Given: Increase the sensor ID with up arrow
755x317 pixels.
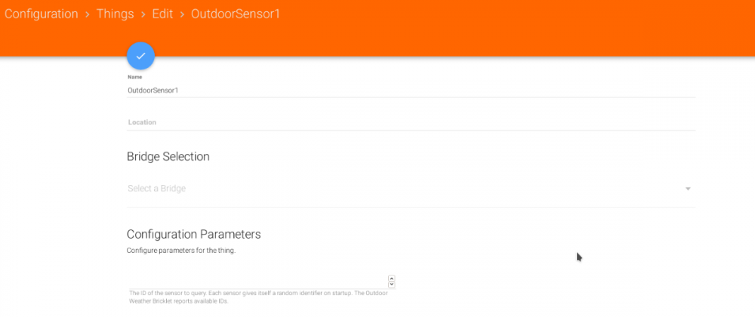Looking at the screenshot, I should point(392,279).
